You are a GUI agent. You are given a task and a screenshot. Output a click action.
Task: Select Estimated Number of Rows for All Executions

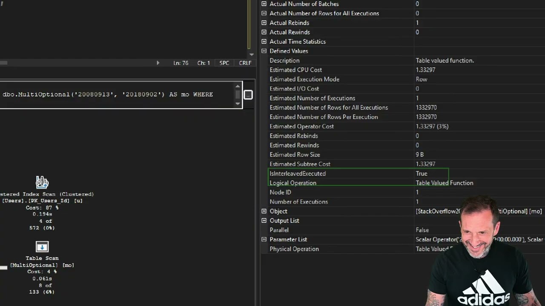pos(329,108)
